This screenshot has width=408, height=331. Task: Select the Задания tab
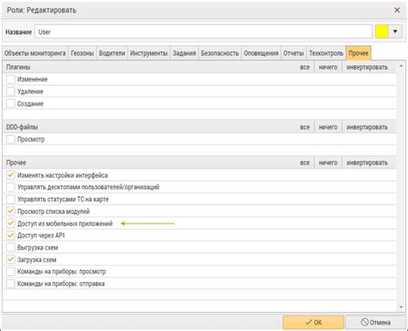(x=184, y=53)
